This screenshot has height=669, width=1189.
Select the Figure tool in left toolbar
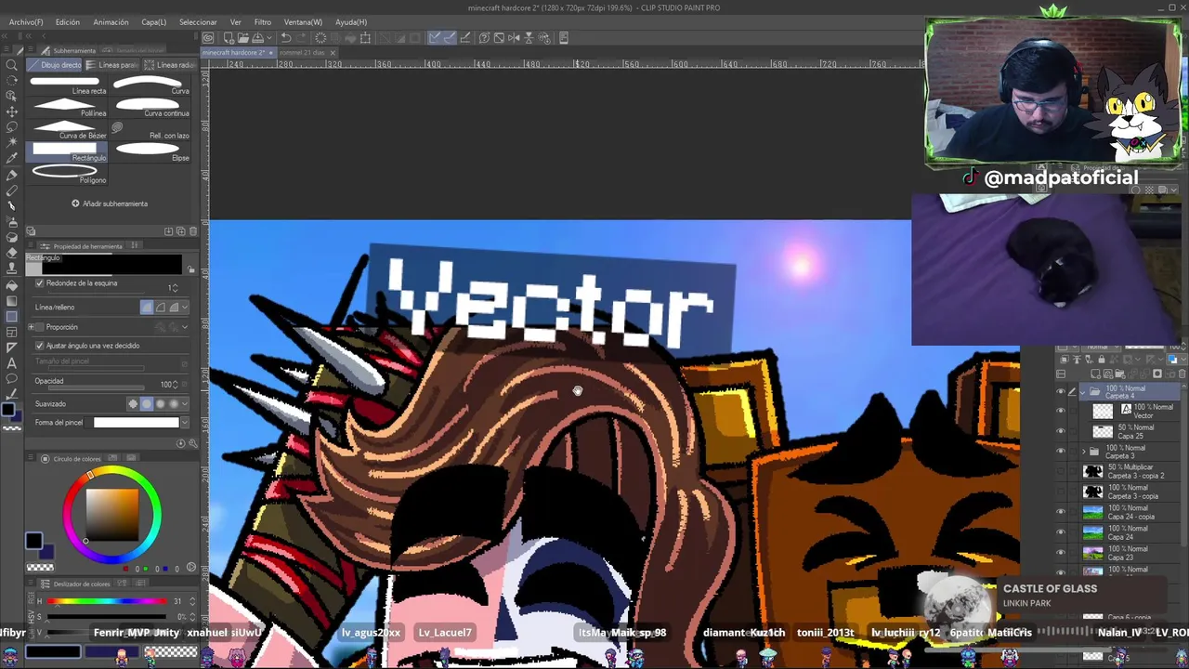tap(11, 317)
